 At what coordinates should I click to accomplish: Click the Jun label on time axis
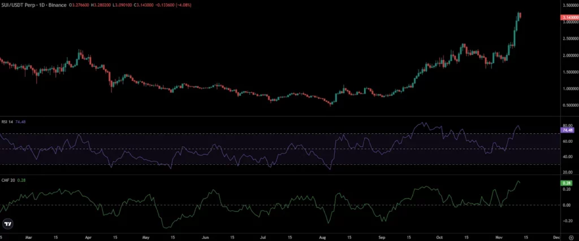point(206,238)
